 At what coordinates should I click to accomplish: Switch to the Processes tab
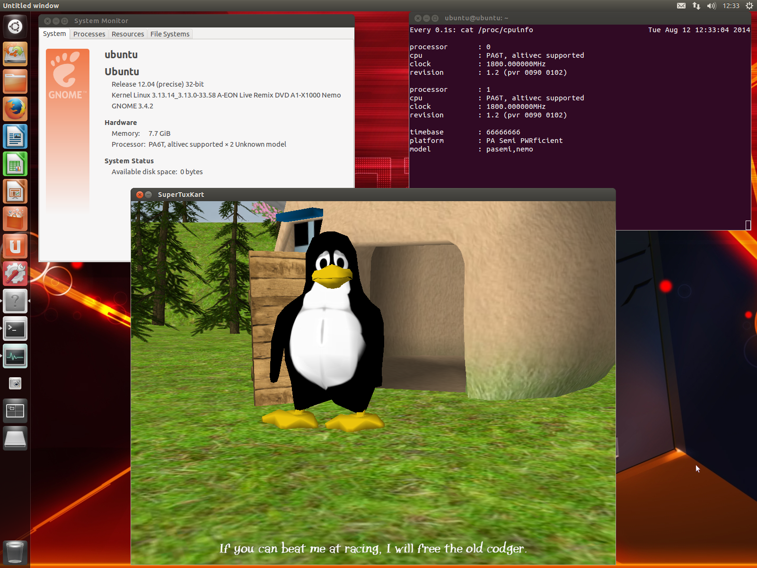tap(89, 34)
